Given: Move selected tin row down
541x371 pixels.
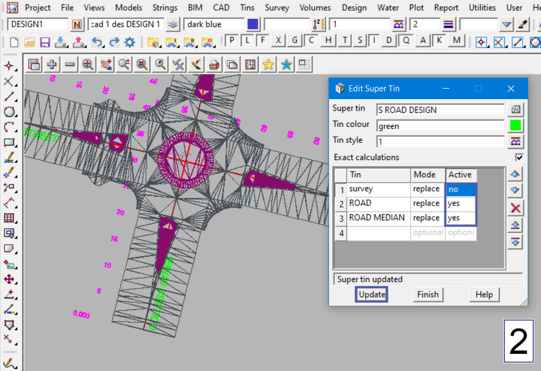Looking at the screenshot, I should point(515,190).
